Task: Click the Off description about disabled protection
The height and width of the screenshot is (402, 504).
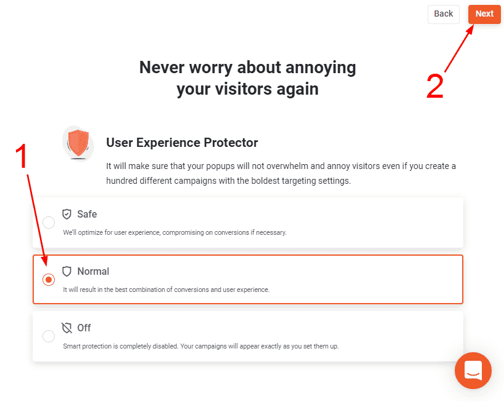Action: pyautogui.click(x=201, y=346)
